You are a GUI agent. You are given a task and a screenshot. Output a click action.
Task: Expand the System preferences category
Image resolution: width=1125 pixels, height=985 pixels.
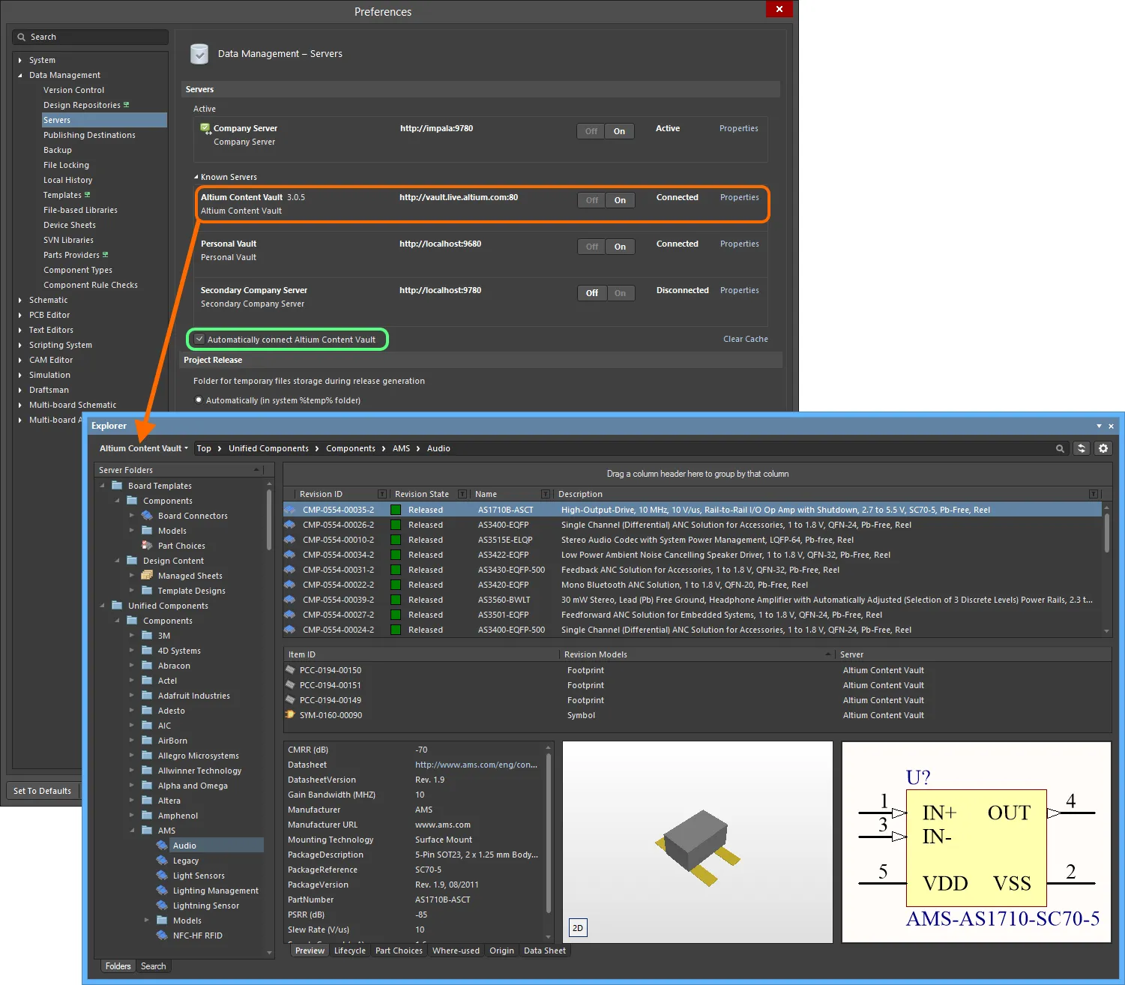[x=20, y=60]
